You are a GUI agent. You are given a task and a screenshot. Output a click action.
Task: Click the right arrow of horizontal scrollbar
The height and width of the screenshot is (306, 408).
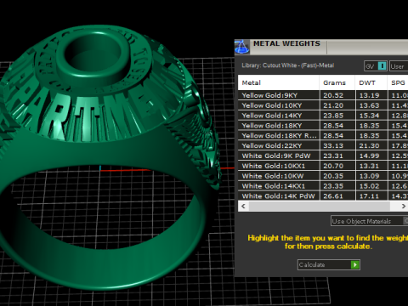coord(404,207)
